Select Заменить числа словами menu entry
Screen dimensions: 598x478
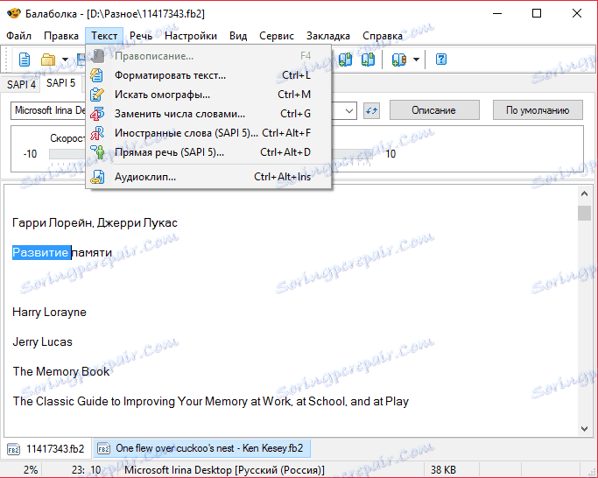(208, 114)
